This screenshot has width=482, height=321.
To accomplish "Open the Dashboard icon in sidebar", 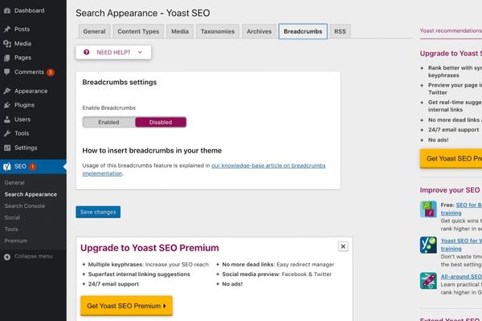I will (x=7, y=10).
